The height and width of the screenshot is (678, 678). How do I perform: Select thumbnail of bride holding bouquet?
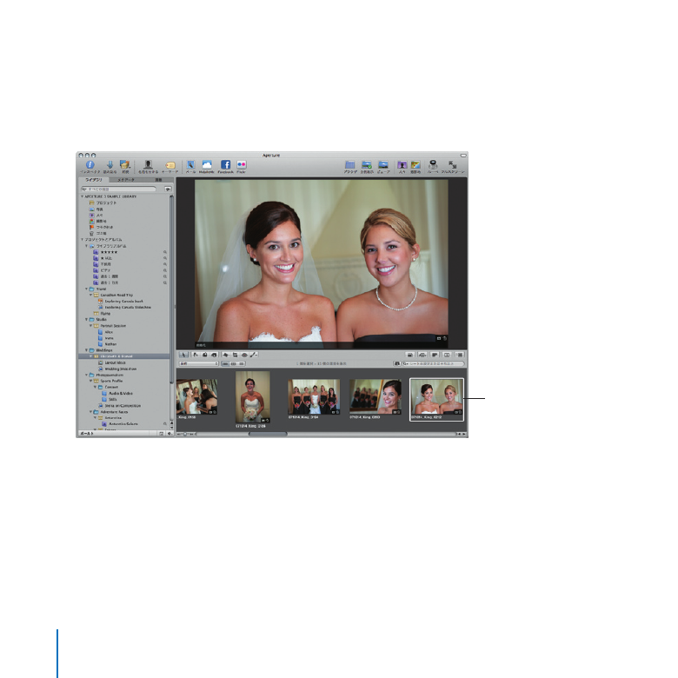(253, 397)
